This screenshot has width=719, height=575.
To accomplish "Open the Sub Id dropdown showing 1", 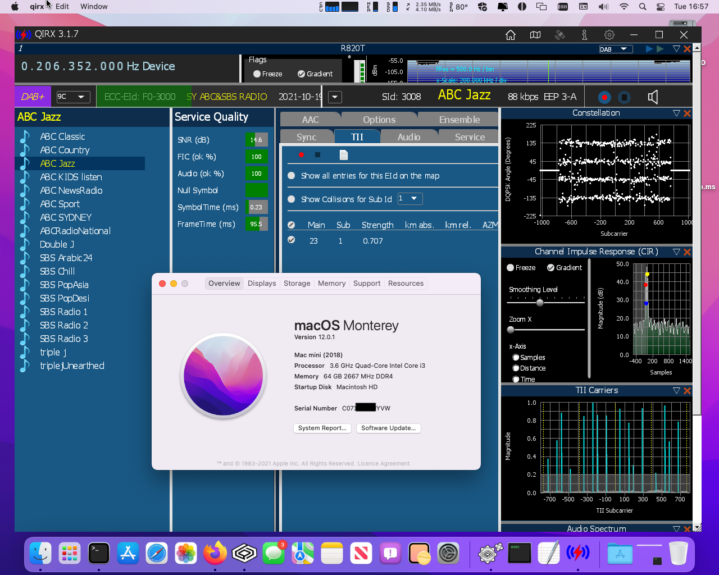I will (410, 199).
